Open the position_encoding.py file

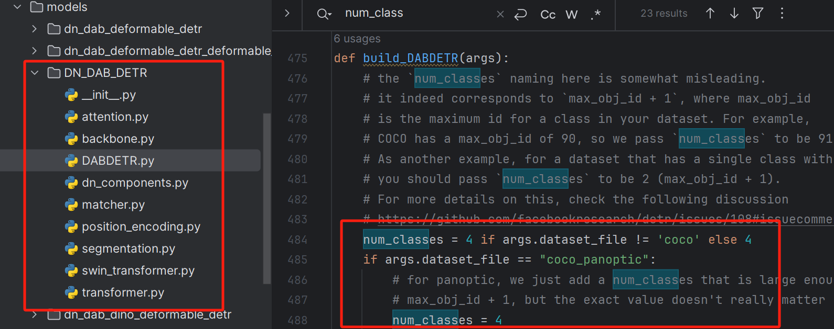coord(141,226)
